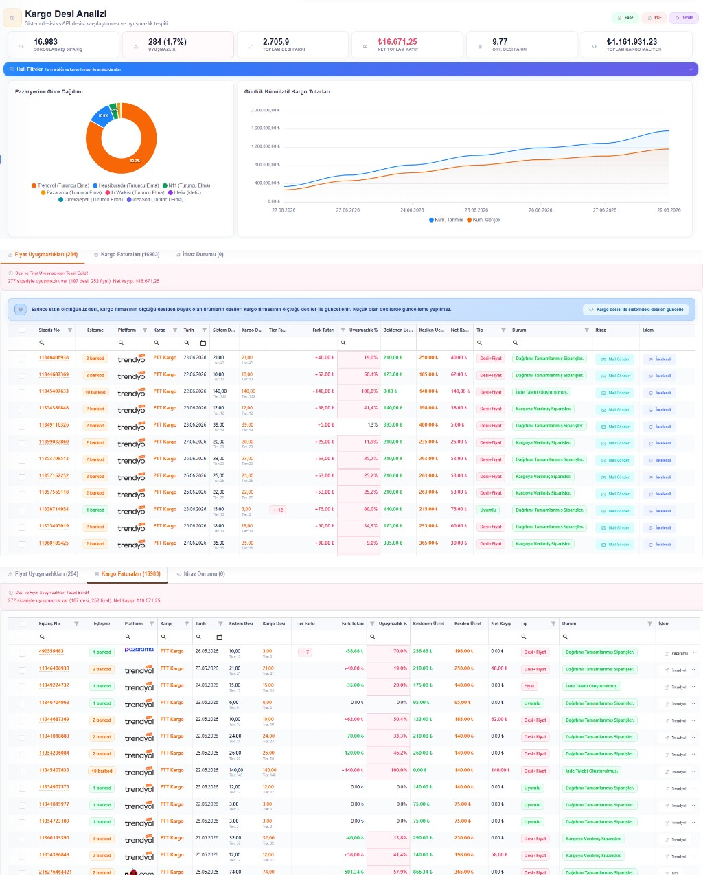Open lower İtiraz Durumu (0) tab
703x875 pixels.
click(x=200, y=573)
